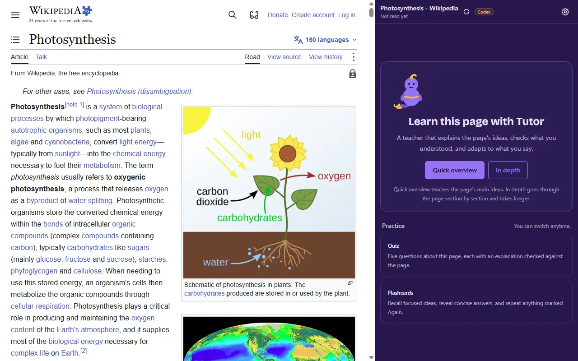Click the language translate icon

298,40
